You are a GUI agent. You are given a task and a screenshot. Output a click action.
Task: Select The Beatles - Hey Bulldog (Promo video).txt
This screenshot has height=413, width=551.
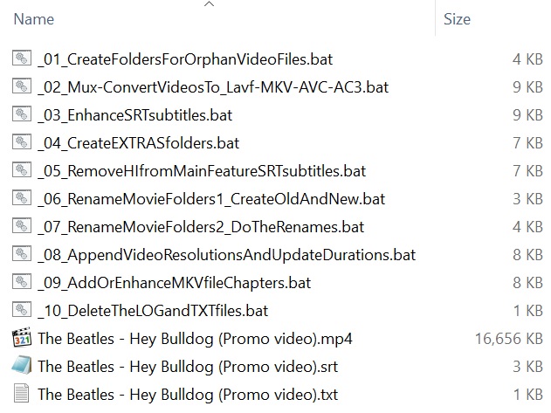pyautogui.click(x=188, y=395)
